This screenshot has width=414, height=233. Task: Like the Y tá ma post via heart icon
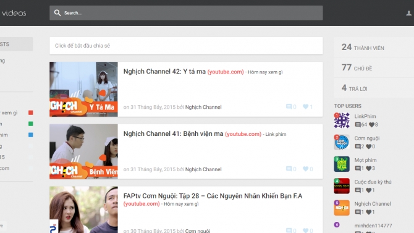(305, 106)
